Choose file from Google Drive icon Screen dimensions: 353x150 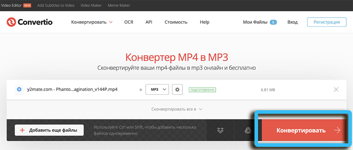248,130
